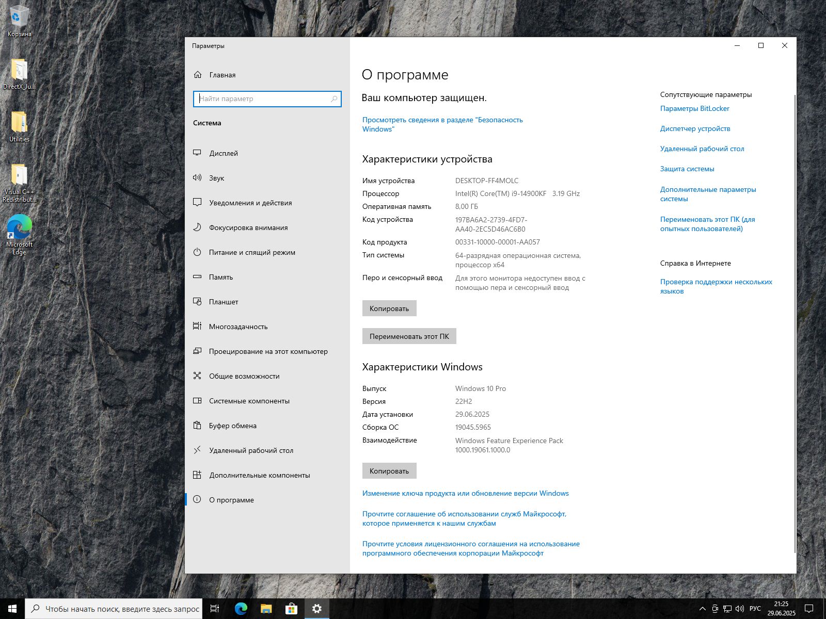Select the DirectX_Ju... desktop folder icon
The height and width of the screenshot is (619, 826).
[19, 73]
